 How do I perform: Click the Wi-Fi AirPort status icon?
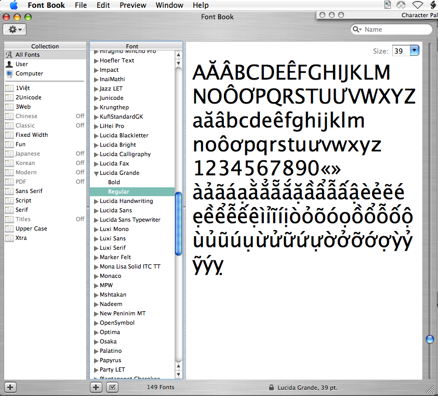click(x=417, y=5)
